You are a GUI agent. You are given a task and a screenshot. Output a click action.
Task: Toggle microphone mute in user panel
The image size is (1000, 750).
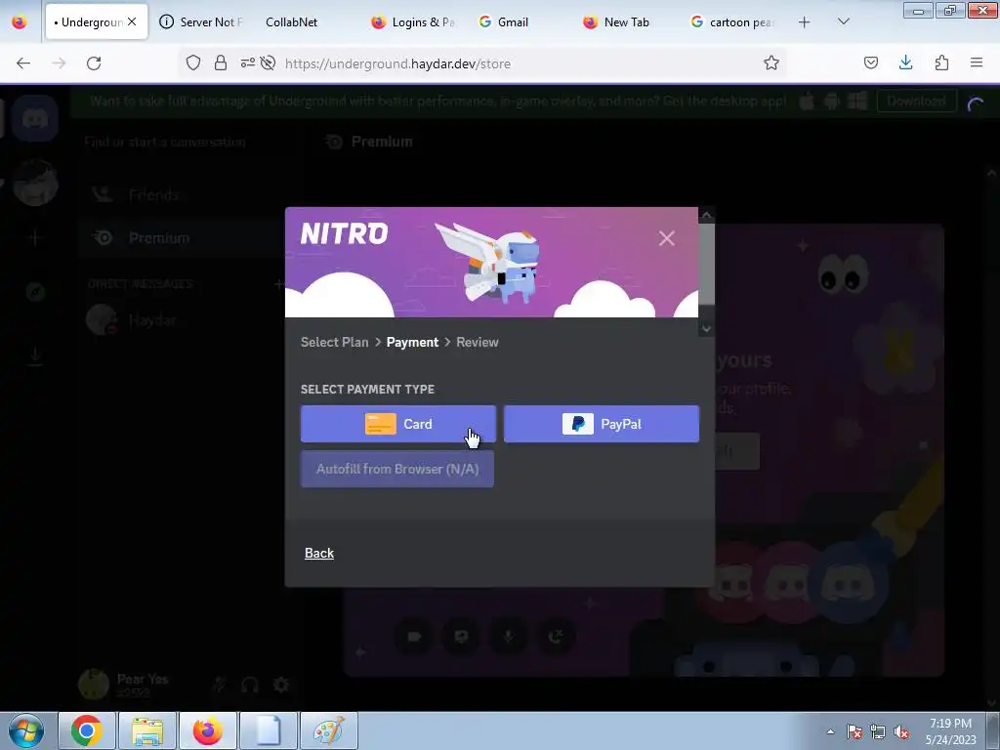[x=220, y=685]
